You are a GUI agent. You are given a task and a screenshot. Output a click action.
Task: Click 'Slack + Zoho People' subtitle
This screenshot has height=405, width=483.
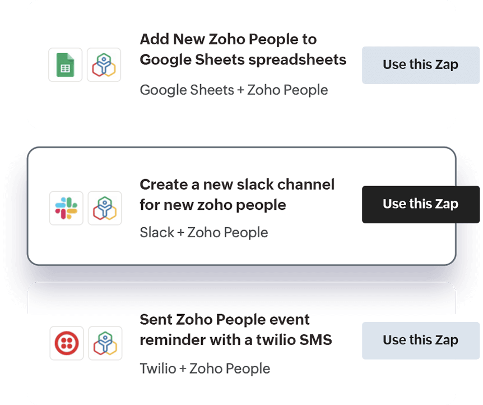coord(204,233)
